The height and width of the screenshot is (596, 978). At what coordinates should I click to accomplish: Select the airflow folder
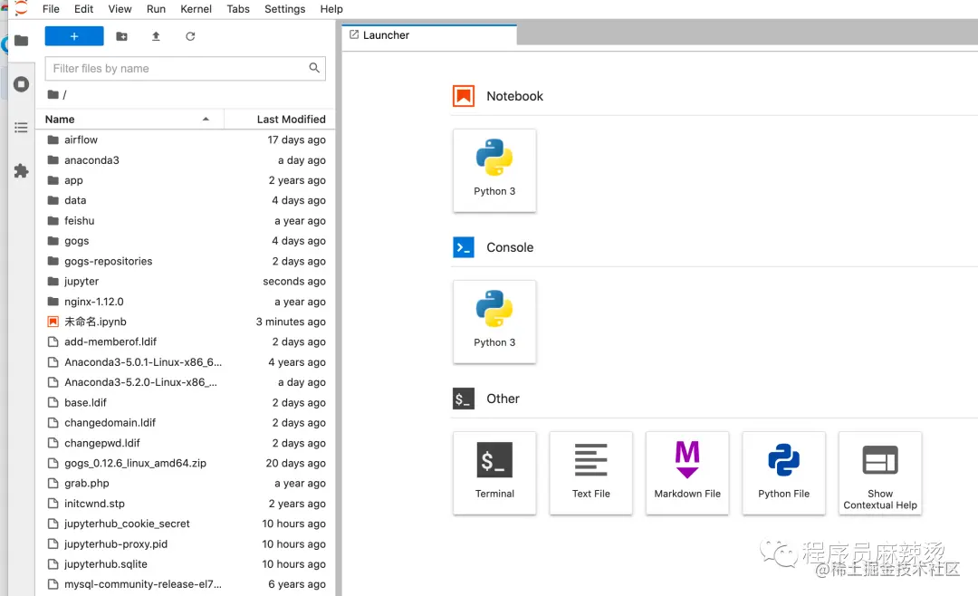pos(186,139)
